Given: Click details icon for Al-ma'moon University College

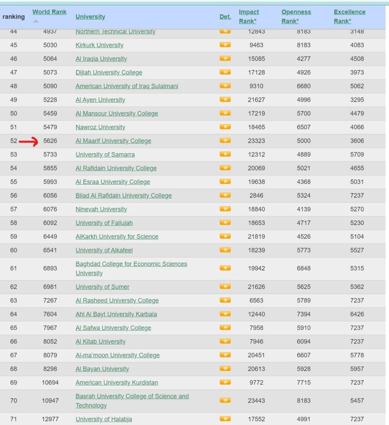Looking at the screenshot, I should click(225, 355).
